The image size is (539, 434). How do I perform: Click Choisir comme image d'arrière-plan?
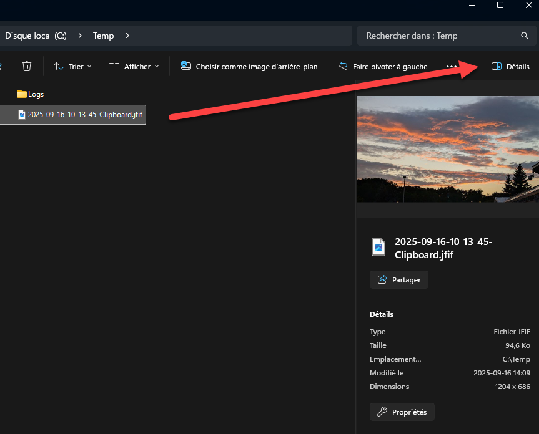pos(249,66)
